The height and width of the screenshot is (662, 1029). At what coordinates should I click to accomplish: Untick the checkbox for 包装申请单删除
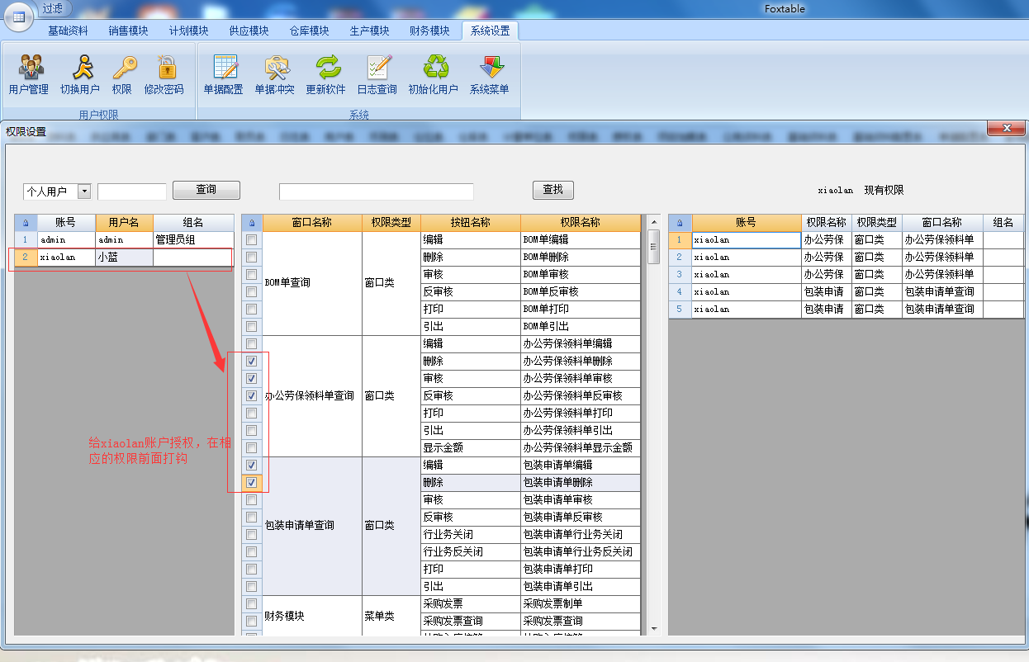[252, 483]
